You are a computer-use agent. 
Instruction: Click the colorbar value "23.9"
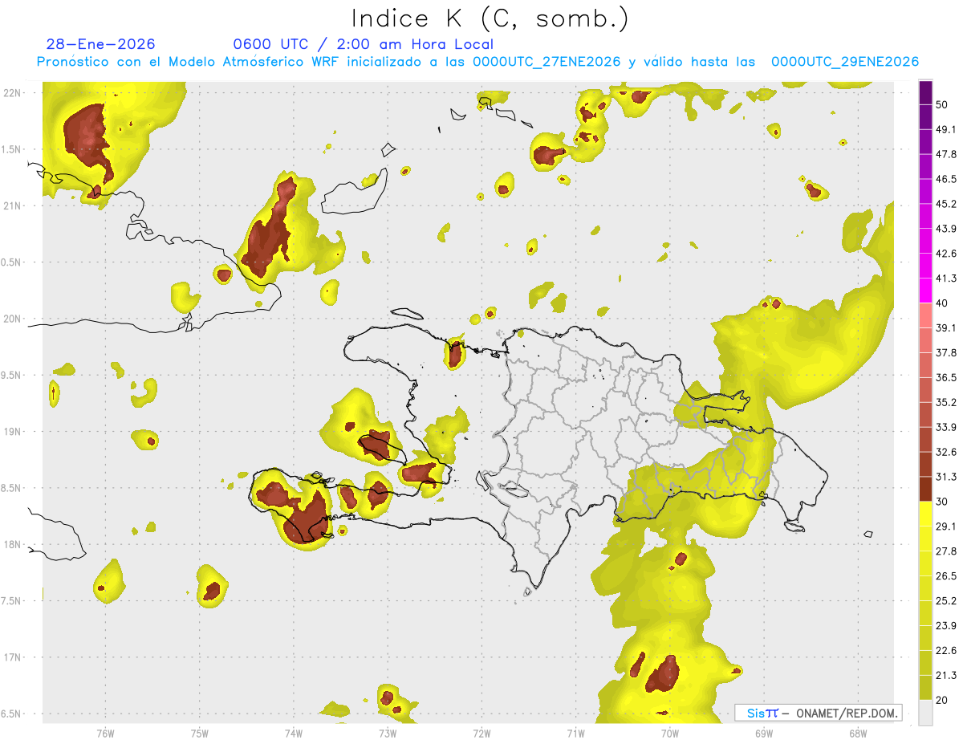(946, 626)
